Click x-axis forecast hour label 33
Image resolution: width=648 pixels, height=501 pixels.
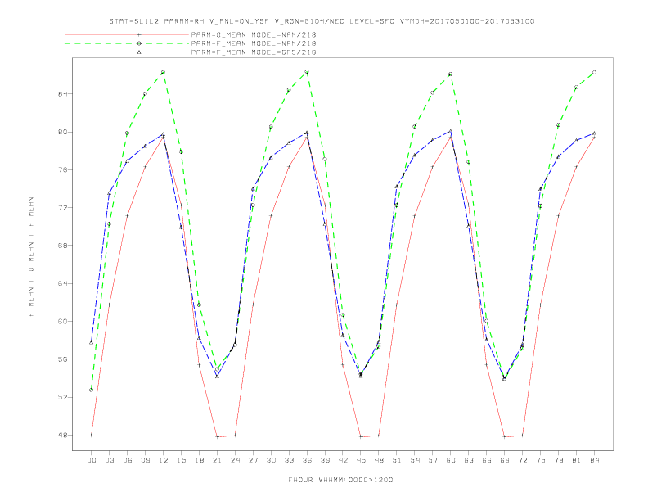[x=289, y=460]
